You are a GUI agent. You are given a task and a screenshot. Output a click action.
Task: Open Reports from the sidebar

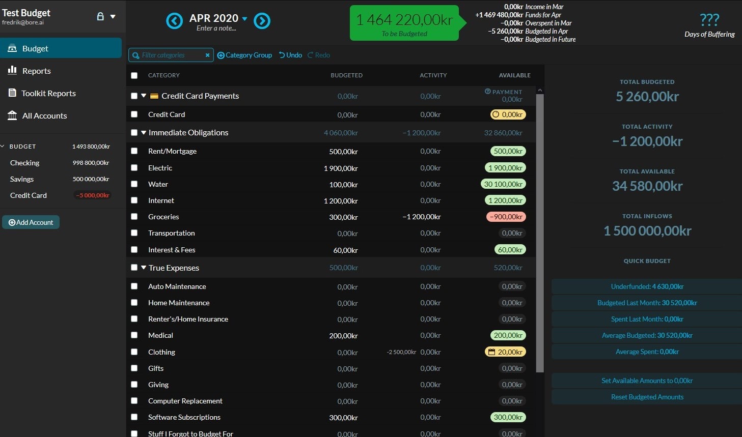(36, 71)
